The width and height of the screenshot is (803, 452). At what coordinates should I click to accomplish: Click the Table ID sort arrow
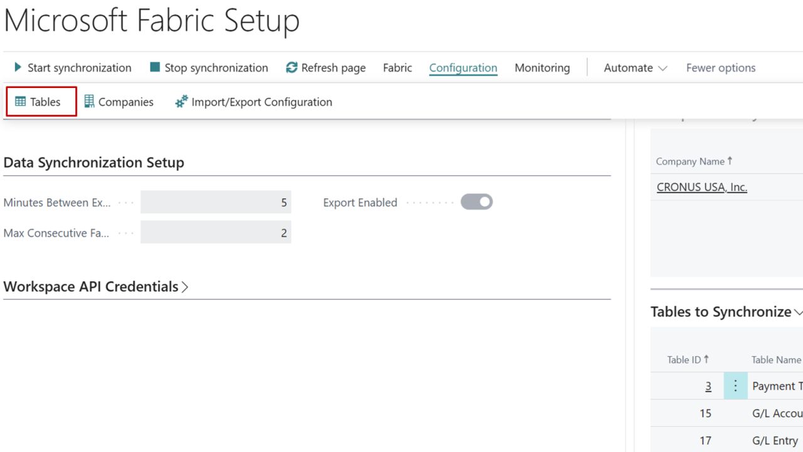click(706, 360)
